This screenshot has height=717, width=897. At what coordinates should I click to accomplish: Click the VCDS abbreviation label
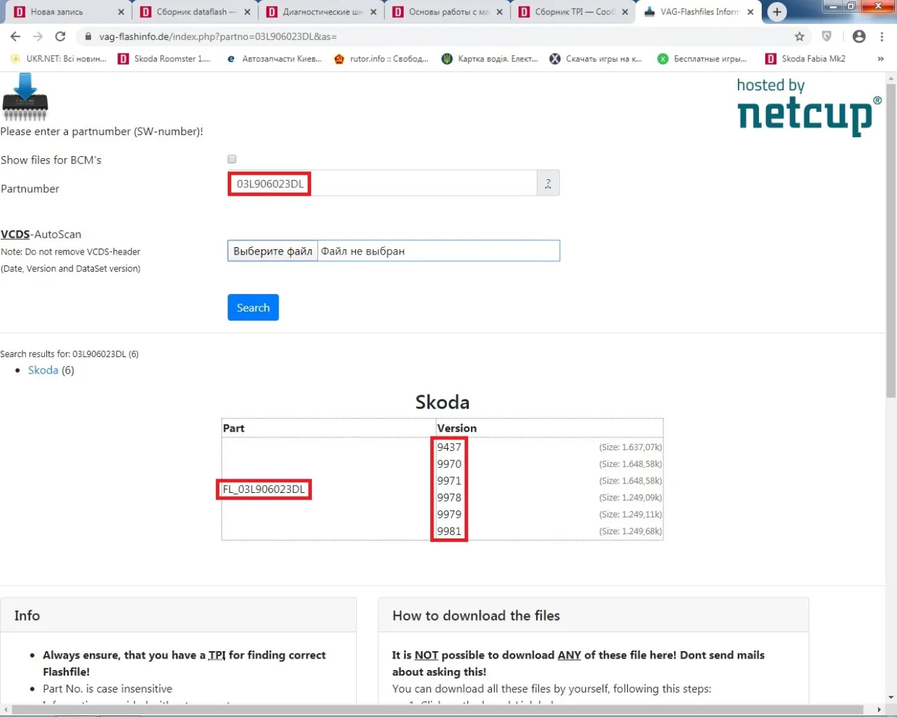pos(16,234)
